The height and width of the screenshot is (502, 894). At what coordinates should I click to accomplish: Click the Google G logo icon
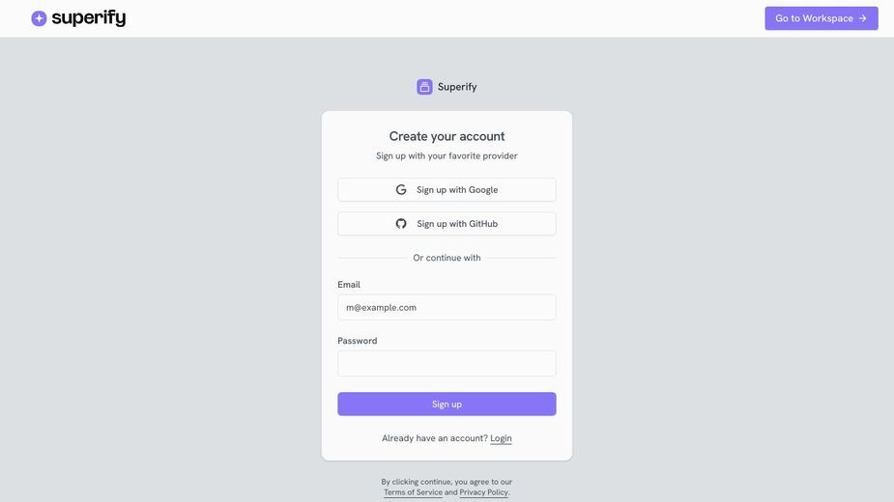(401, 190)
